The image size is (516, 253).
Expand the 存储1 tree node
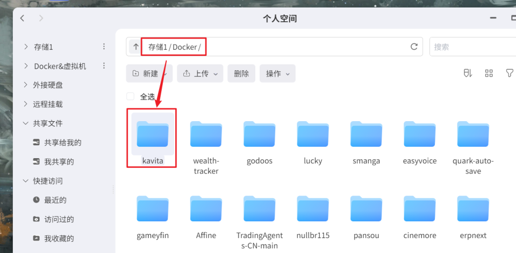[26, 47]
